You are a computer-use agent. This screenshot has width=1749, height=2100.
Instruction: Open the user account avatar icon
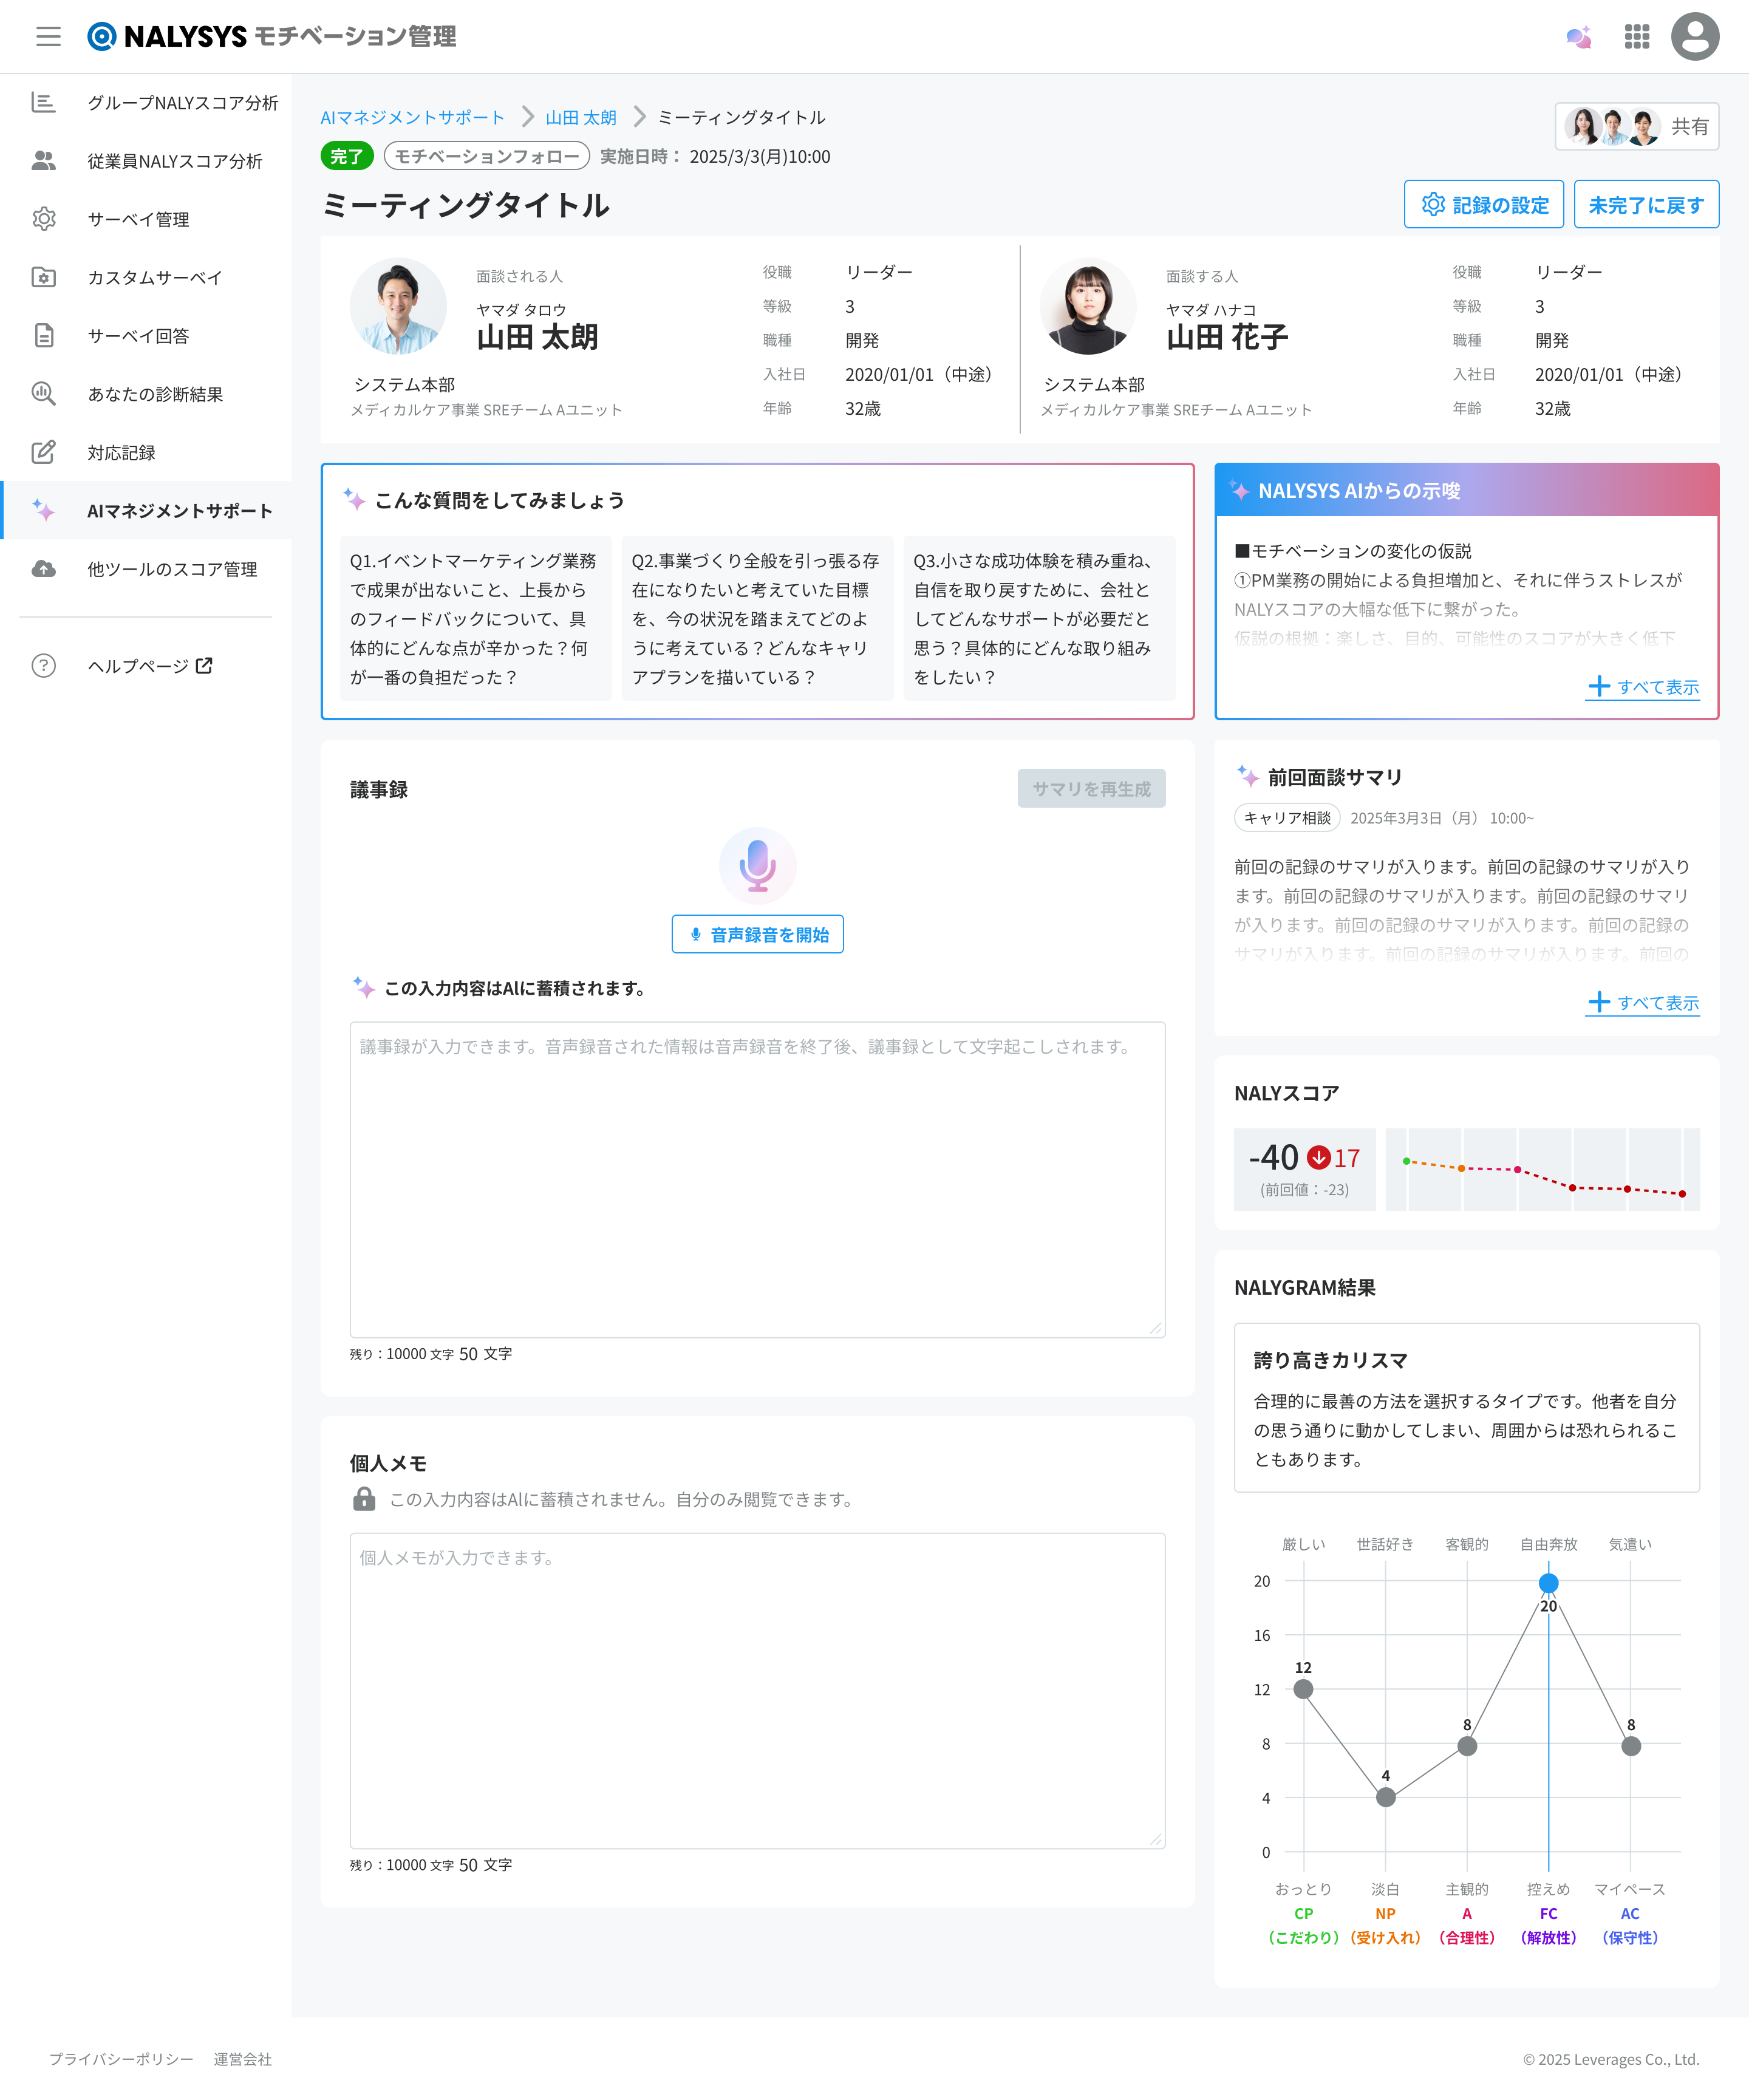pyautogui.click(x=1695, y=37)
